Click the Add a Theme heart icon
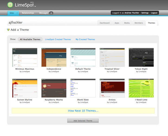 pyautogui.click(x=8, y=30)
